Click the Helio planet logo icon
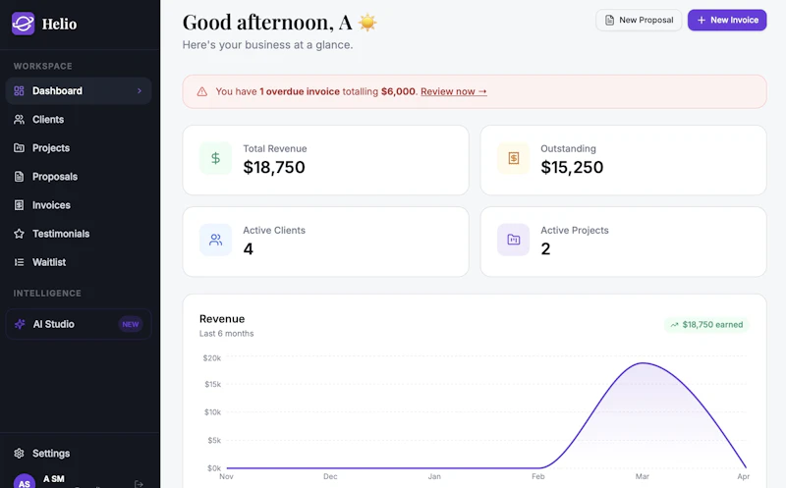The height and width of the screenshot is (488, 786). pos(23,24)
